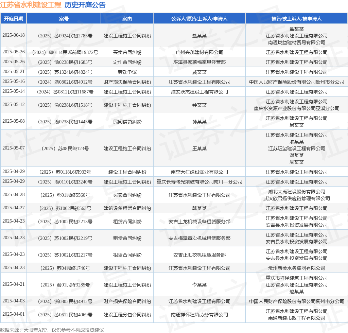Image resolution: width=348 pixels, height=333 pixels.
Task: Click plaintiff 南京天仁建设实业有限公司
Action: coord(199,172)
